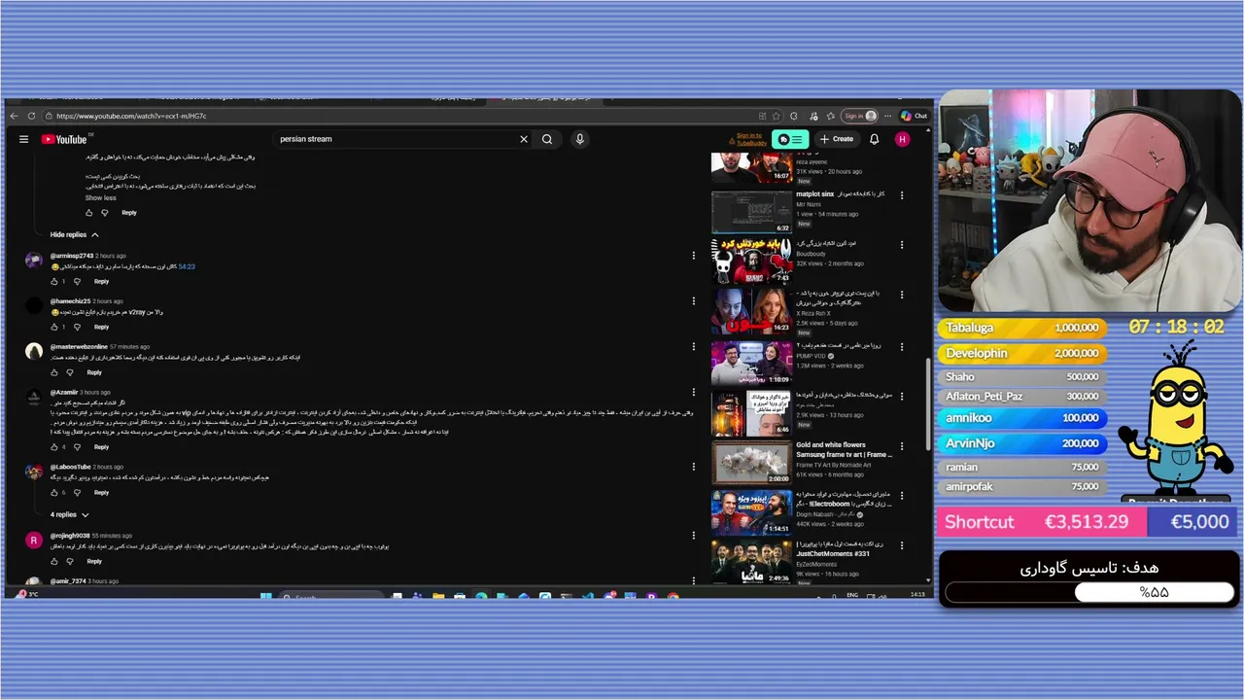Like the @LaboosTube comment
The width and height of the screenshot is (1244, 700).
point(54,493)
